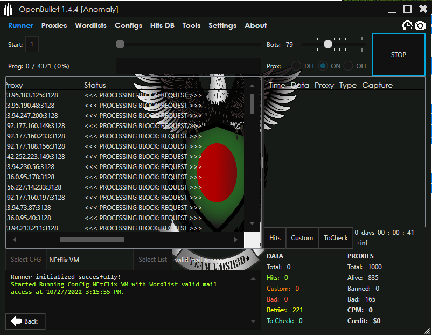Image resolution: width=432 pixels, height=336 pixels.
Task: Click the right arrow of the horizontal scrollbar
Action: coord(235,240)
